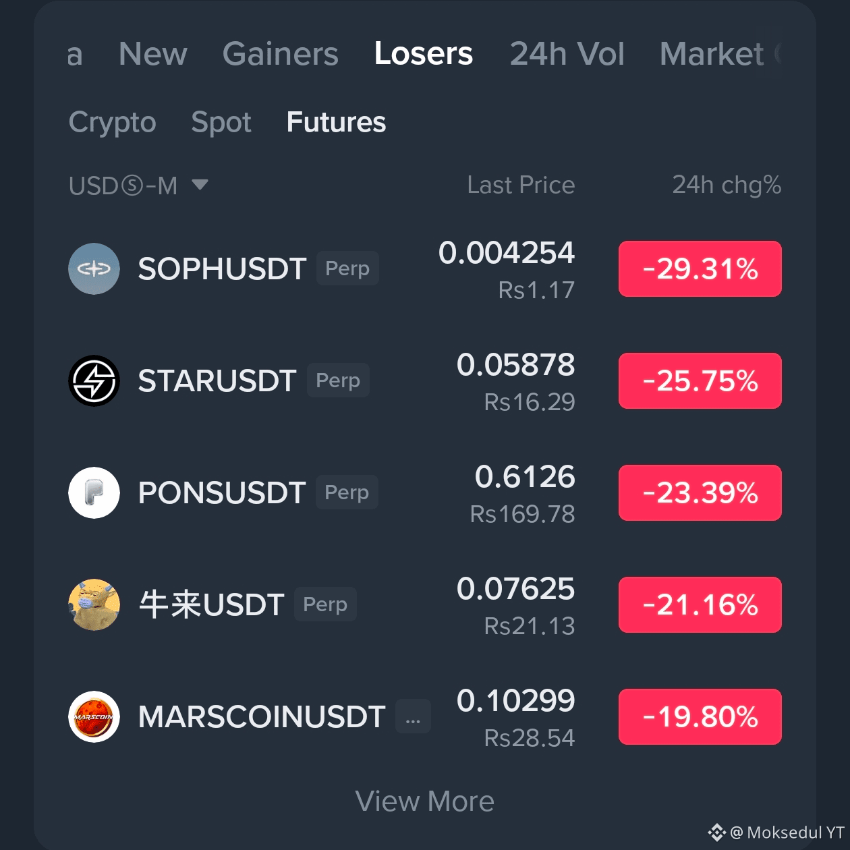The width and height of the screenshot is (850, 850).
Task: Select the Crypto sub-tab
Action: point(112,122)
